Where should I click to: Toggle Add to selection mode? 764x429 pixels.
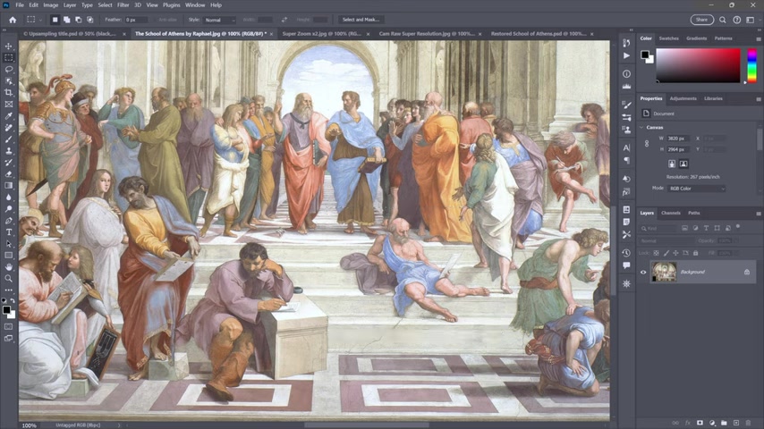pyautogui.click(x=67, y=20)
